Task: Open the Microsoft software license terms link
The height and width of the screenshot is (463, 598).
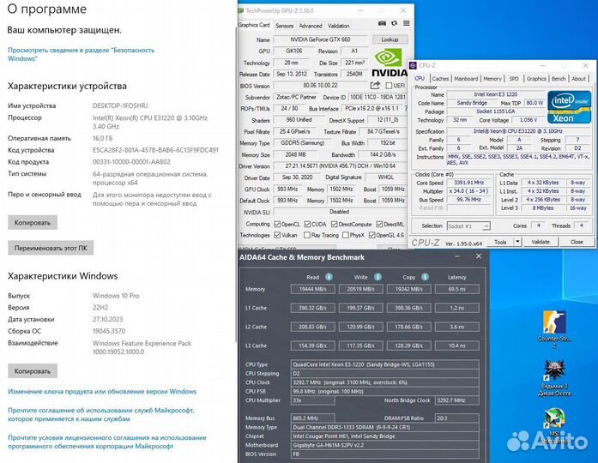Action: coord(107,442)
